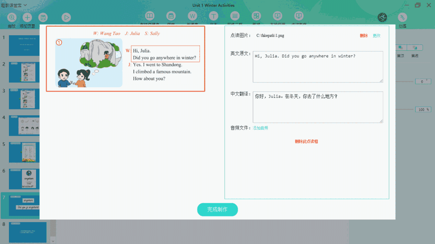
Task: Click the 'S: Sally' header text
Action: 152,34
